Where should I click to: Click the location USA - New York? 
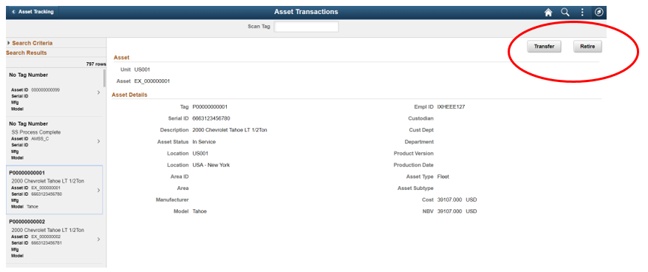tap(211, 165)
